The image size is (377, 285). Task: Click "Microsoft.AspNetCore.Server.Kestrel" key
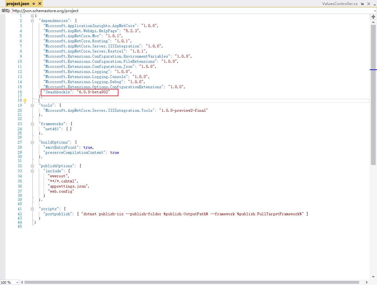pyautogui.click(x=84, y=51)
